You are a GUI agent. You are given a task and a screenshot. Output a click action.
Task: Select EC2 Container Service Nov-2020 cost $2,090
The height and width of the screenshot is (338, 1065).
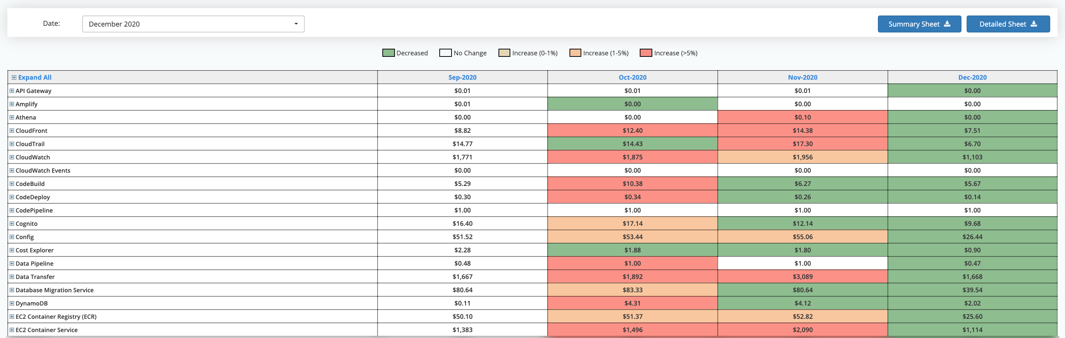coord(802,330)
